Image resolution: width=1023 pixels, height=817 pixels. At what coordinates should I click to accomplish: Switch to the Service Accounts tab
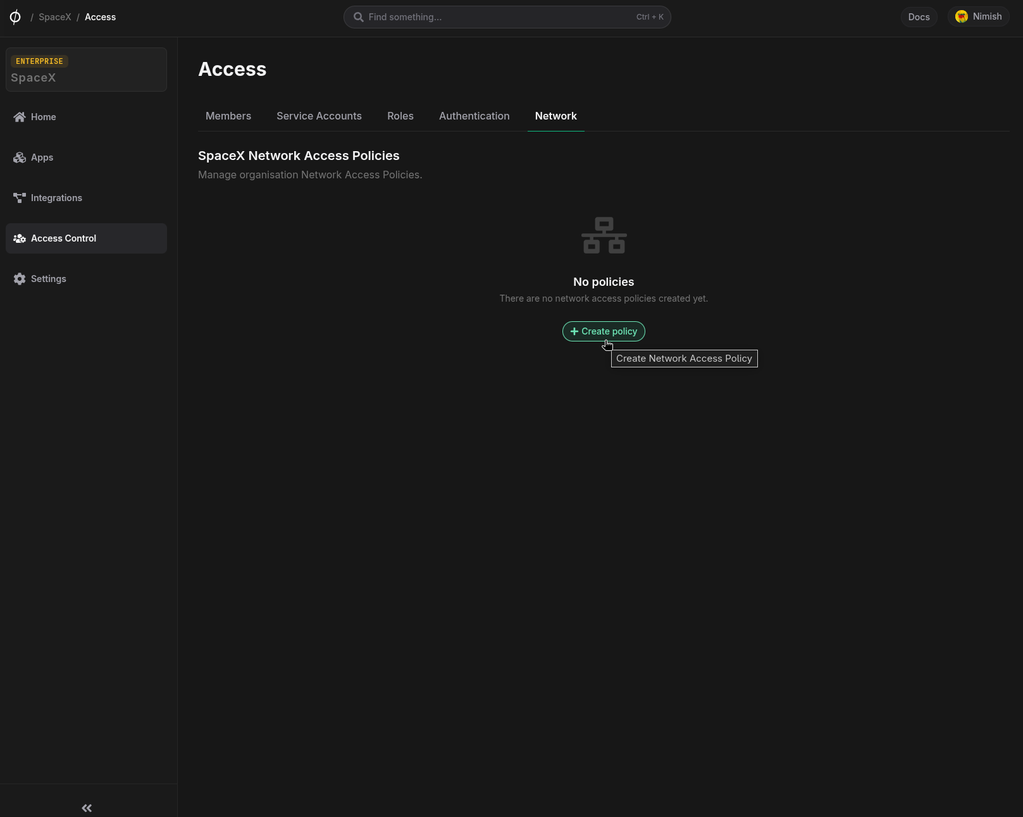319,116
